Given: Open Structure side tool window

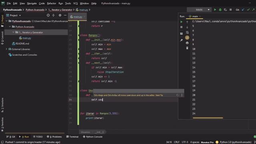Looking at the screenshot, I should click(2, 105).
